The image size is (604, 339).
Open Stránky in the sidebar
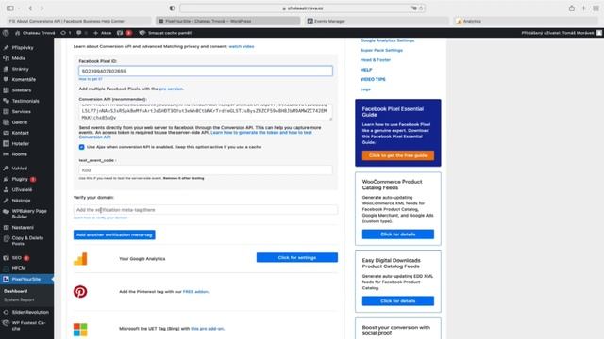click(x=20, y=69)
